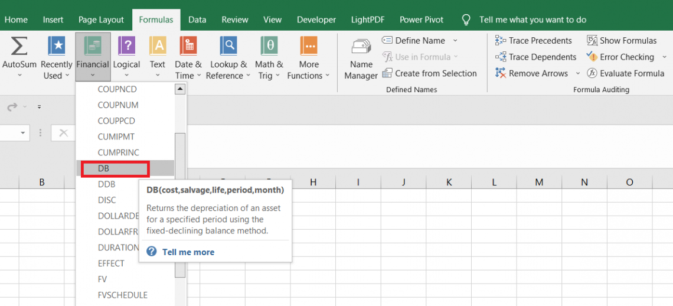
Task: Open Date & Time functions icon
Action: pos(188,46)
